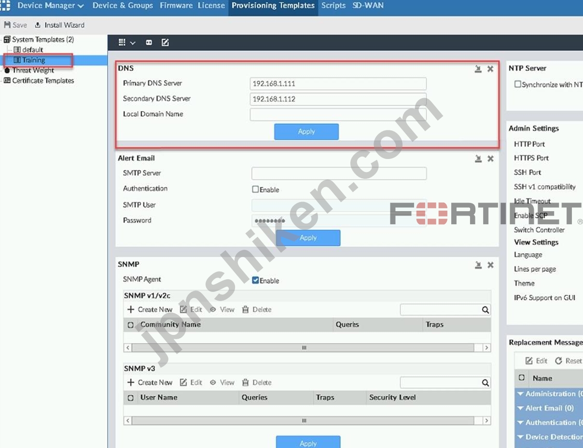The image size is (583, 448).
Task: Click View in SNMP v1/v2c toolbar
Action: (x=222, y=310)
